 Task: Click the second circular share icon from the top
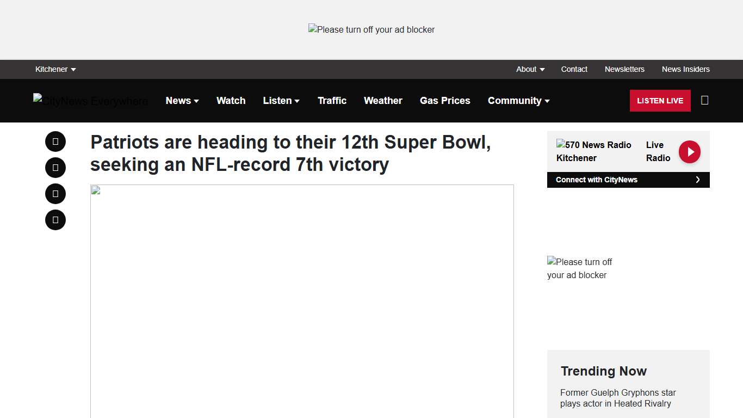(x=55, y=168)
